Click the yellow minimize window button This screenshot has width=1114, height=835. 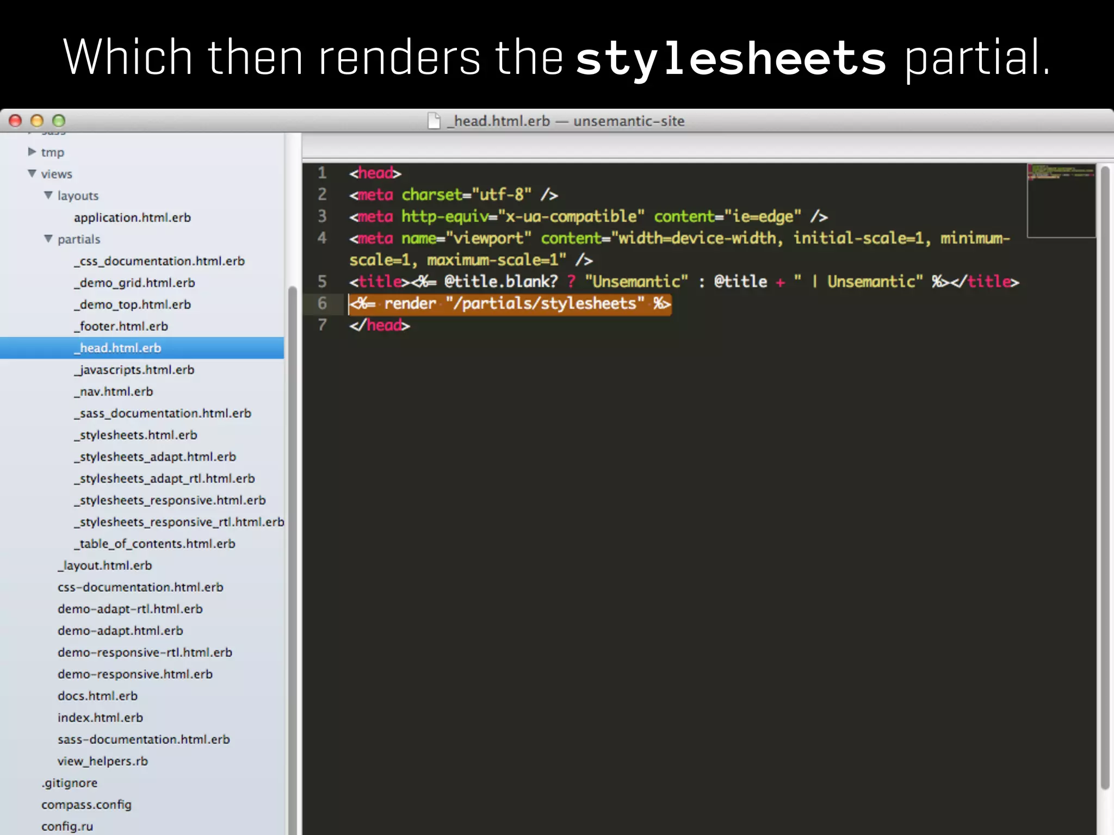(37, 121)
